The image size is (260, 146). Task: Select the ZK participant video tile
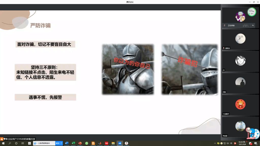tap(240, 62)
